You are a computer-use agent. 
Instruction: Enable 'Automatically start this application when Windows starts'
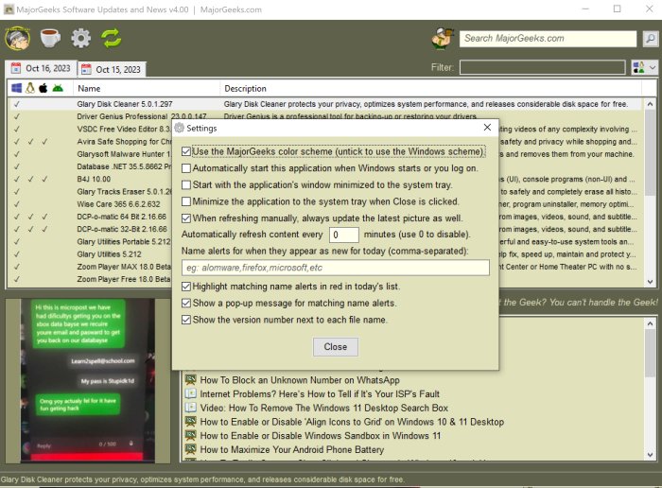pos(186,168)
